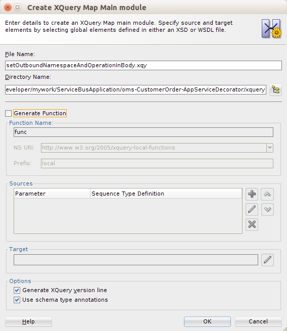This screenshot has height=331, width=287.
Task: Delete selected source parameter with X icon
Action: tap(252, 224)
